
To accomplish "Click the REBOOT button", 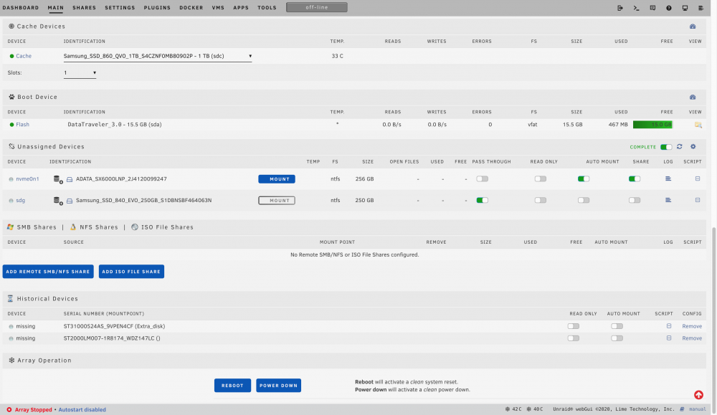I will [232, 386].
